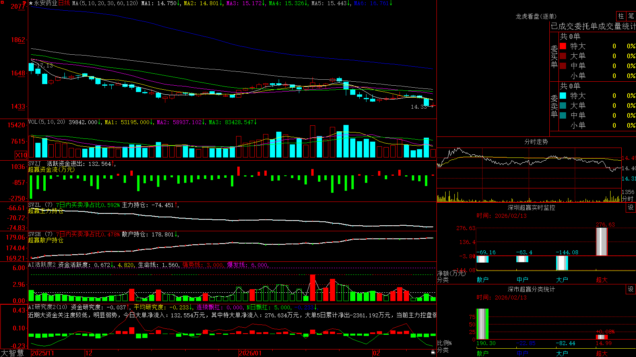Click the X10 multiplier box in volume panel
636x357 pixels.
pyautogui.click(x=21, y=155)
